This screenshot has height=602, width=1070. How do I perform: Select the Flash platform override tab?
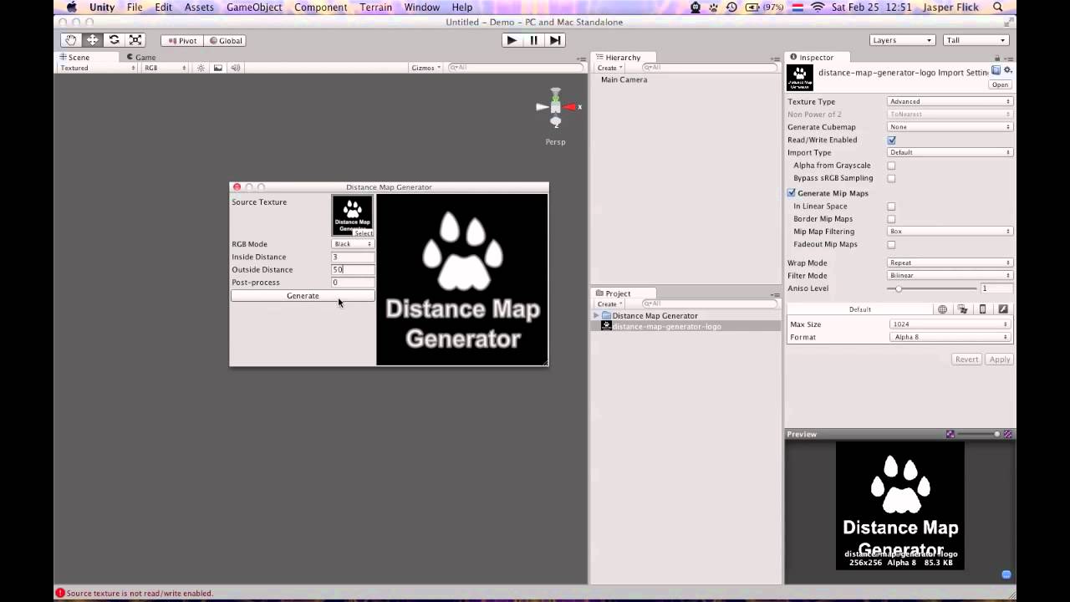point(1003,309)
